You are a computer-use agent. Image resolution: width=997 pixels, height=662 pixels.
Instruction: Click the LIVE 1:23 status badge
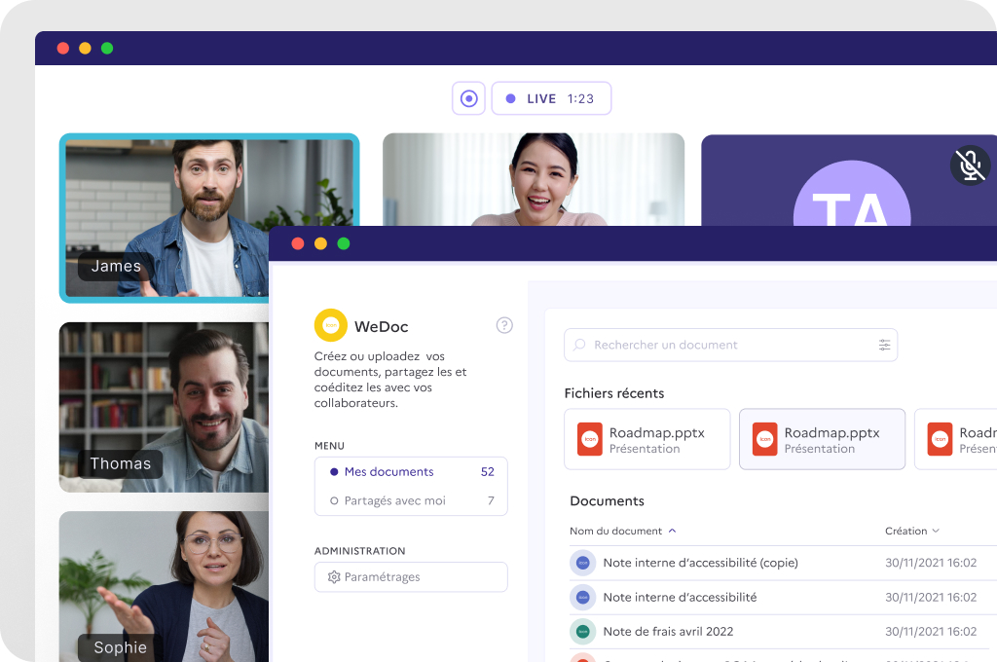[x=551, y=98]
